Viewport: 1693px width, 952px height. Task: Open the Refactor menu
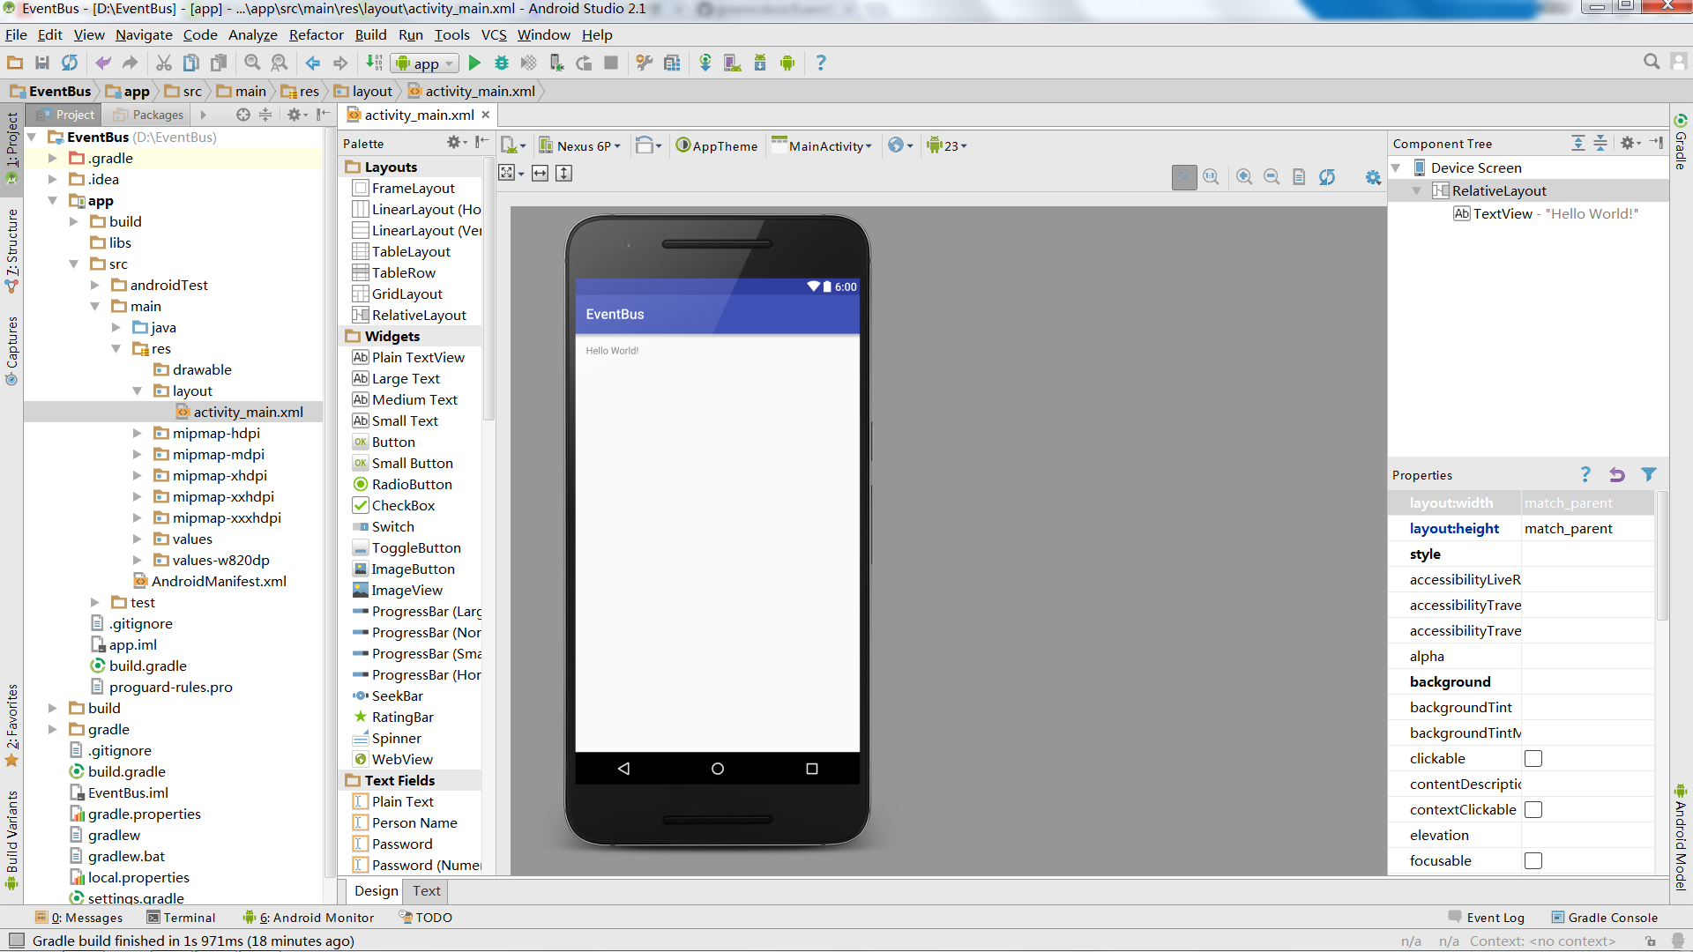[316, 34]
